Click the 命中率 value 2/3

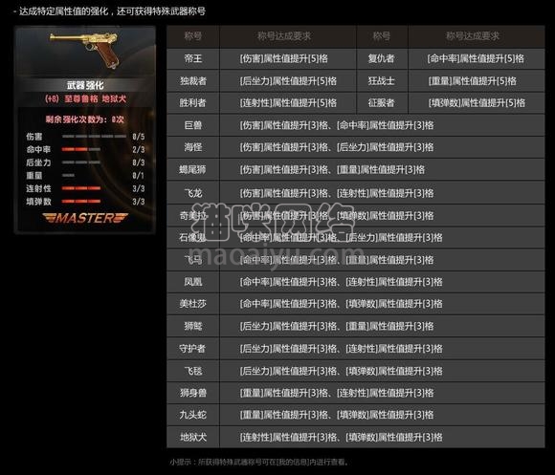(139, 149)
